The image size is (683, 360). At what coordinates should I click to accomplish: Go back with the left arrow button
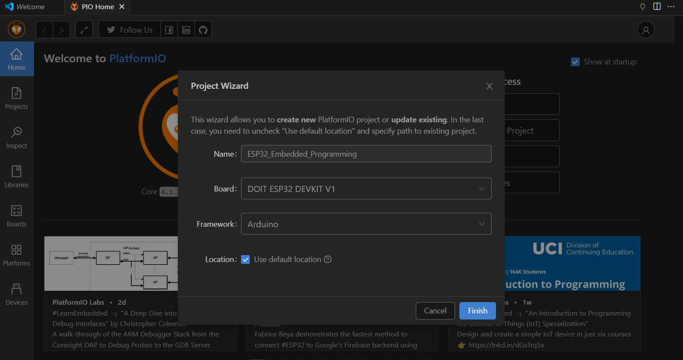pos(44,30)
